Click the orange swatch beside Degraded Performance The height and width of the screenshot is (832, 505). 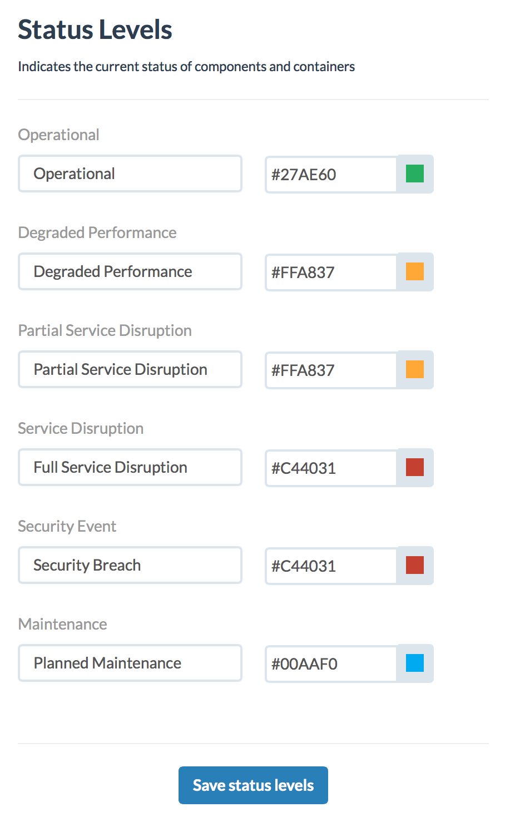point(414,272)
